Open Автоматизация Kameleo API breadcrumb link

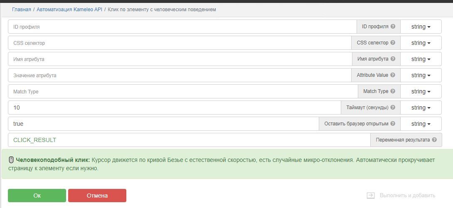[69, 9]
